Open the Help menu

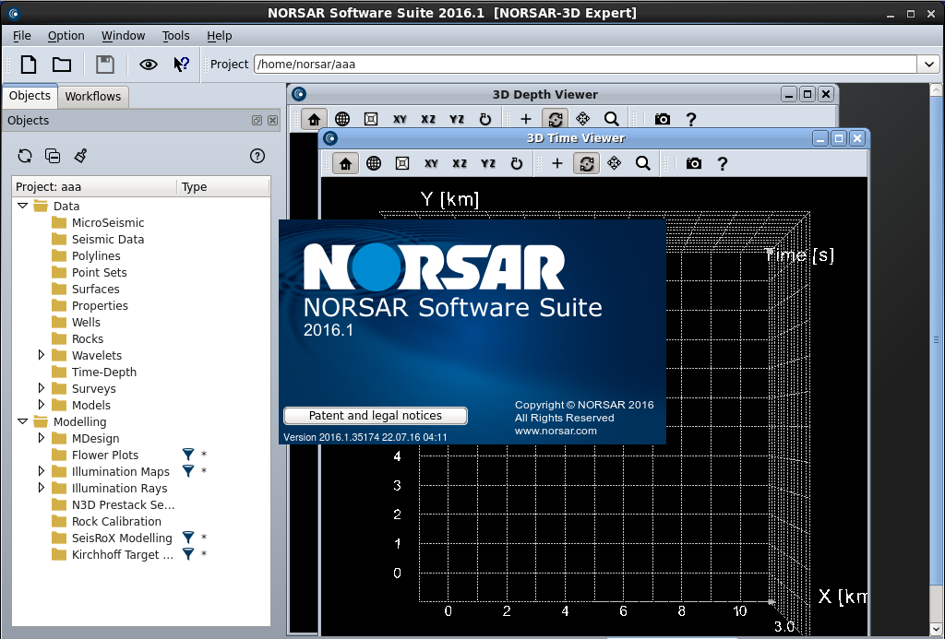pyautogui.click(x=220, y=36)
